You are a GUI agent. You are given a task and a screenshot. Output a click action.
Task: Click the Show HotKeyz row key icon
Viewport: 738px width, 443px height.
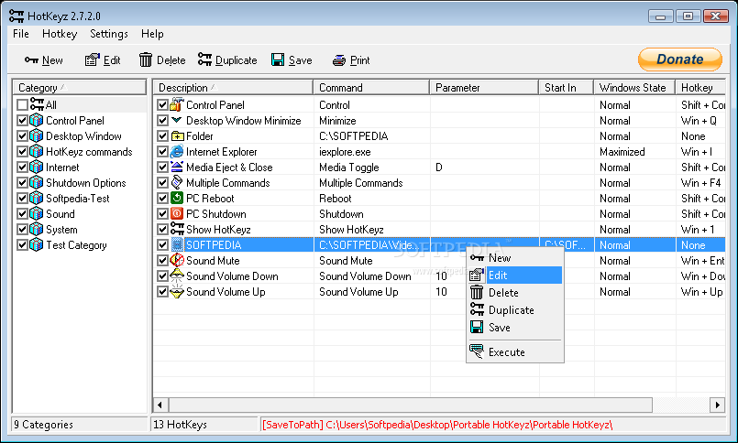coord(178,228)
